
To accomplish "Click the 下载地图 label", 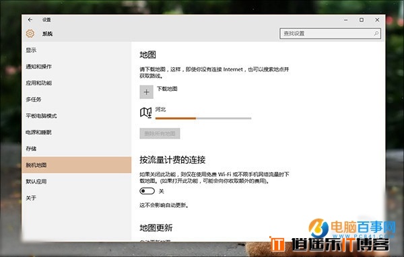I will [167, 89].
